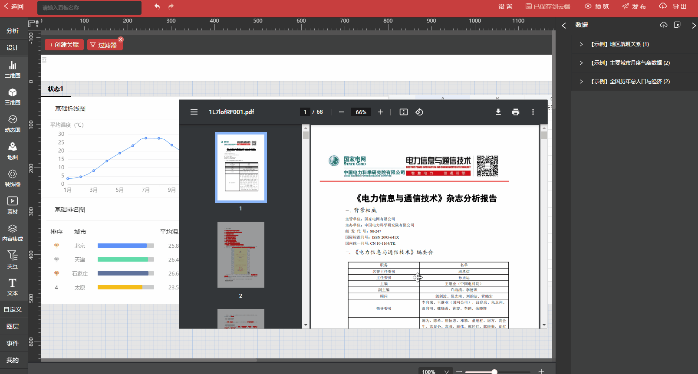Expand 地区航班关系 dataset
The image size is (698, 374).
click(x=581, y=44)
